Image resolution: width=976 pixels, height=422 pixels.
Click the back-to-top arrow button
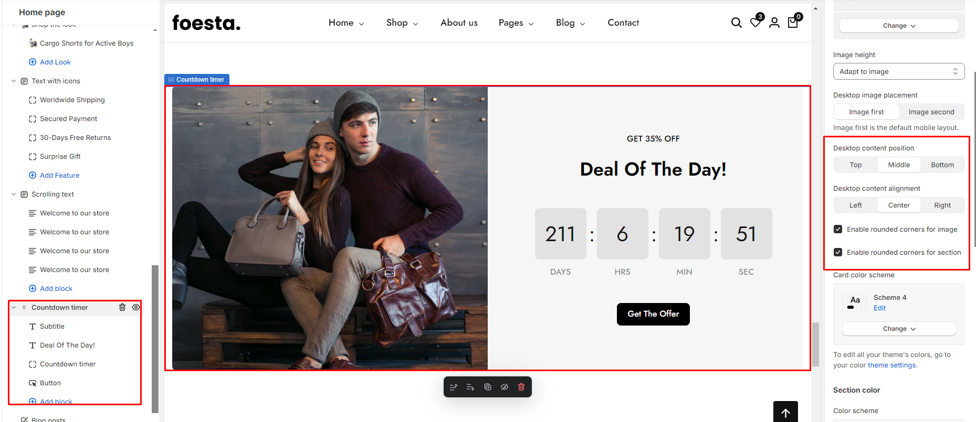(x=785, y=412)
